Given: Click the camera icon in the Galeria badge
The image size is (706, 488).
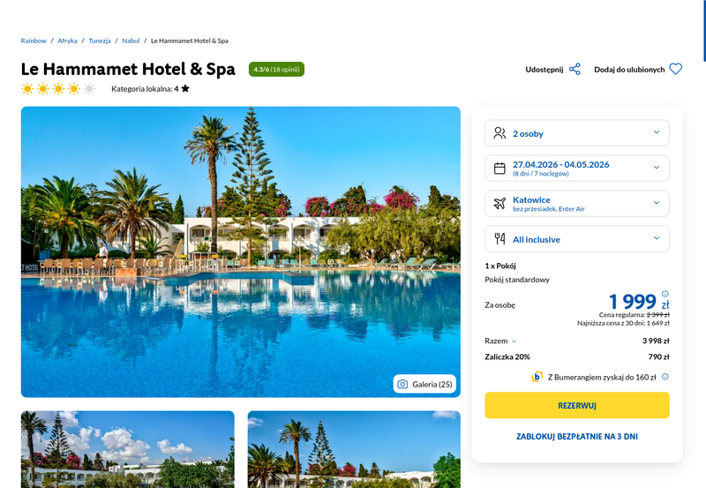Looking at the screenshot, I should pos(402,384).
